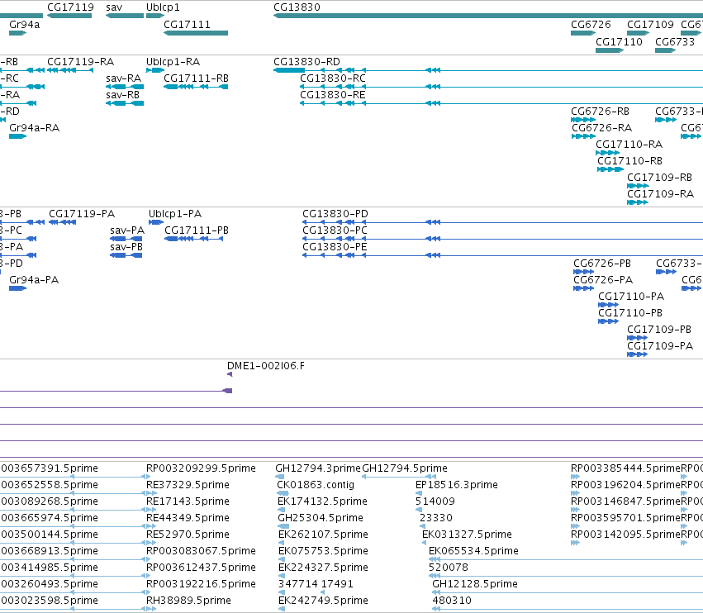Open transcript CG6726-RA

pyautogui.click(x=601, y=128)
